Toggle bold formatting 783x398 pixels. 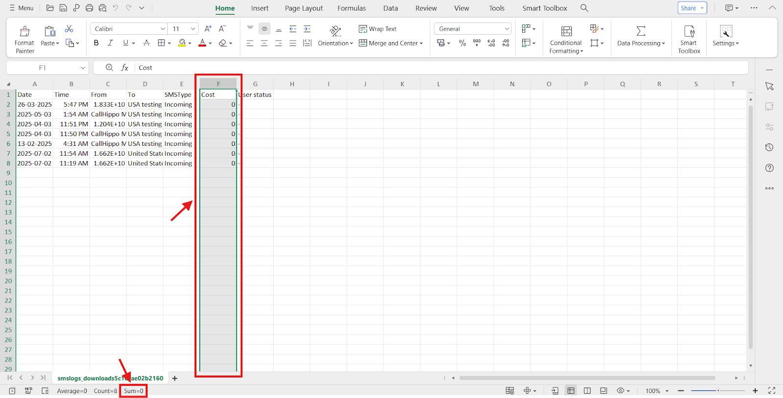click(96, 43)
